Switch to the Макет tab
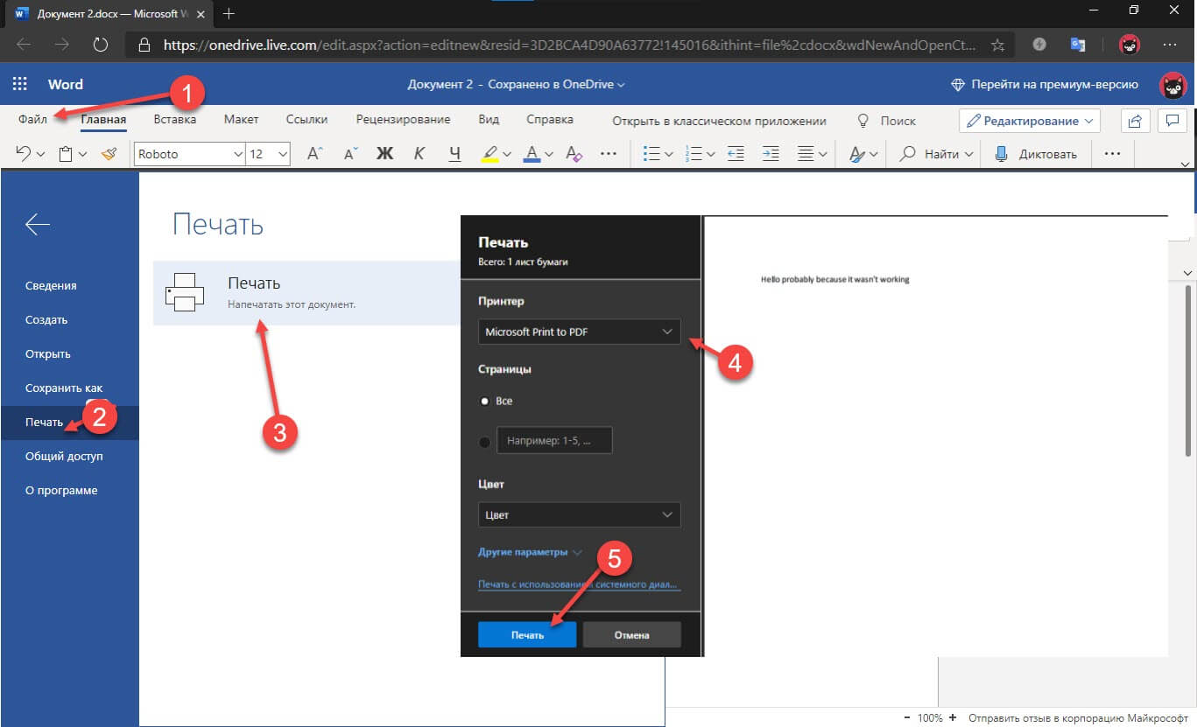The height and width of the screenshot is (727, 1197). pyautogui.click(x=241, y=120)
